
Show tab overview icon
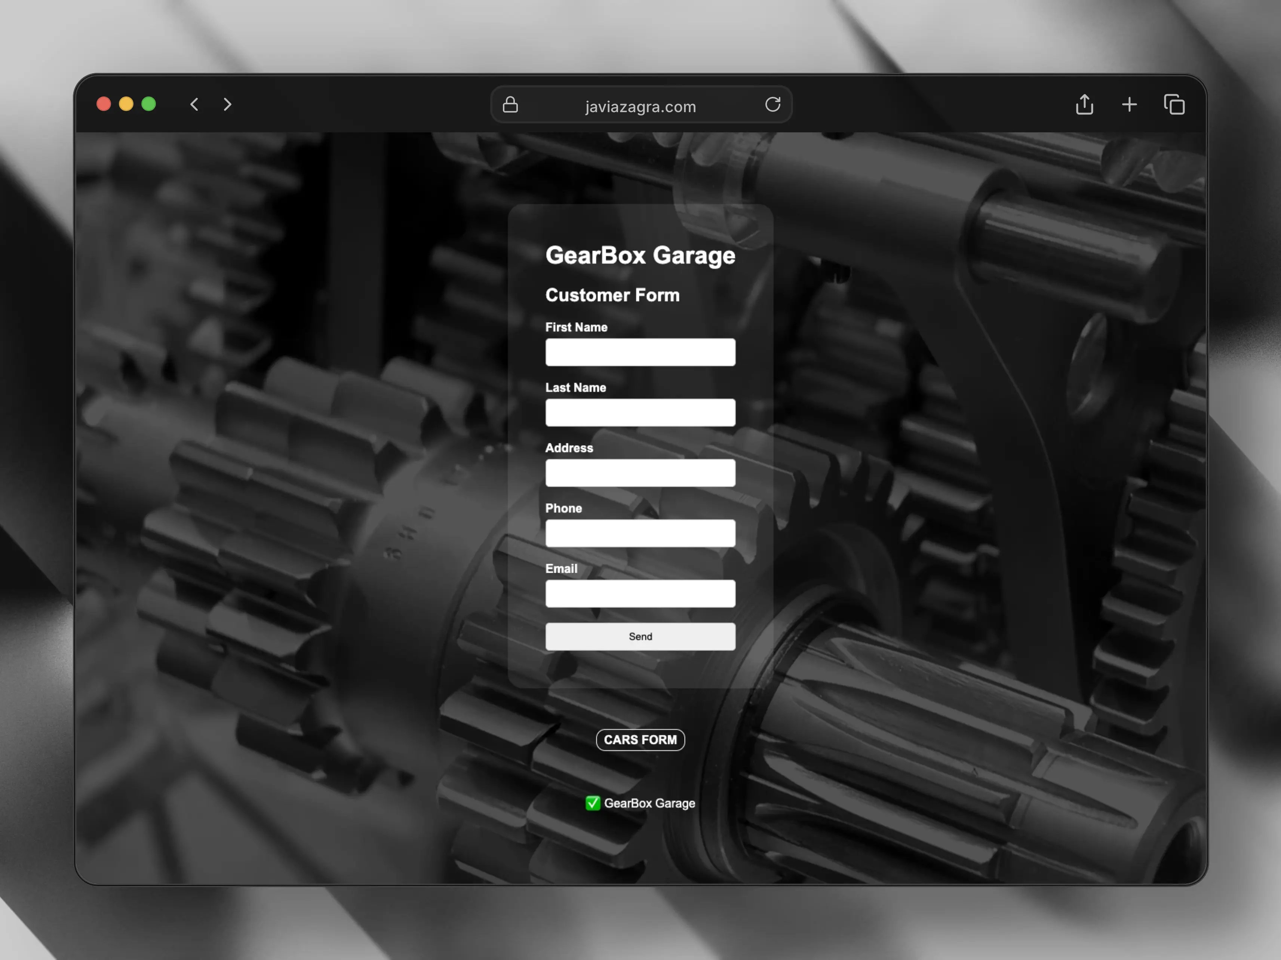point(1174,105)
